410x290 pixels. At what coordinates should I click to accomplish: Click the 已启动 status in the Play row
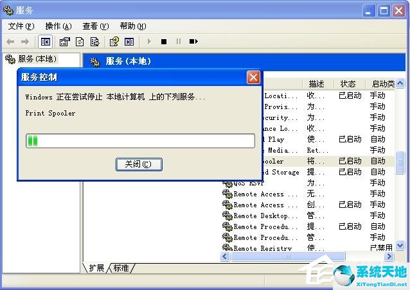(x=350, y=139)
